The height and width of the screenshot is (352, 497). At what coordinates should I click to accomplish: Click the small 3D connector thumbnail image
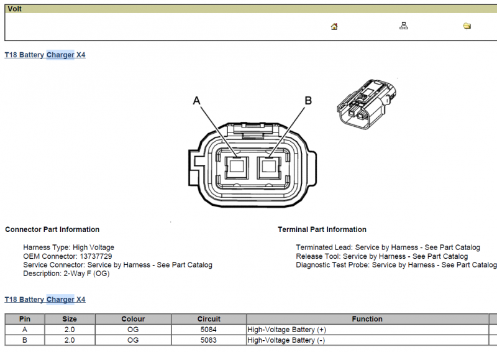tap(367, 104)
